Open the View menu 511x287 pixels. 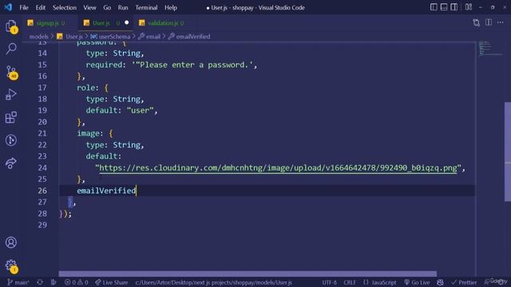pos(89,7)
